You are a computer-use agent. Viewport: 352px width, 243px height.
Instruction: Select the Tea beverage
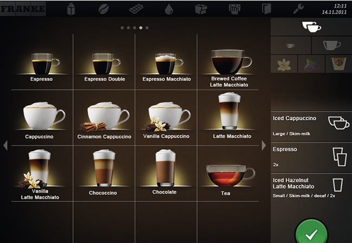(226, 179)
